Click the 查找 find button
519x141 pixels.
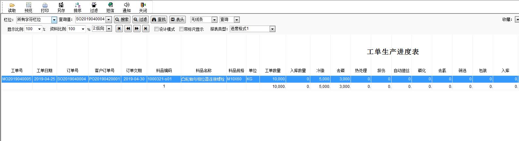[159, 20]
